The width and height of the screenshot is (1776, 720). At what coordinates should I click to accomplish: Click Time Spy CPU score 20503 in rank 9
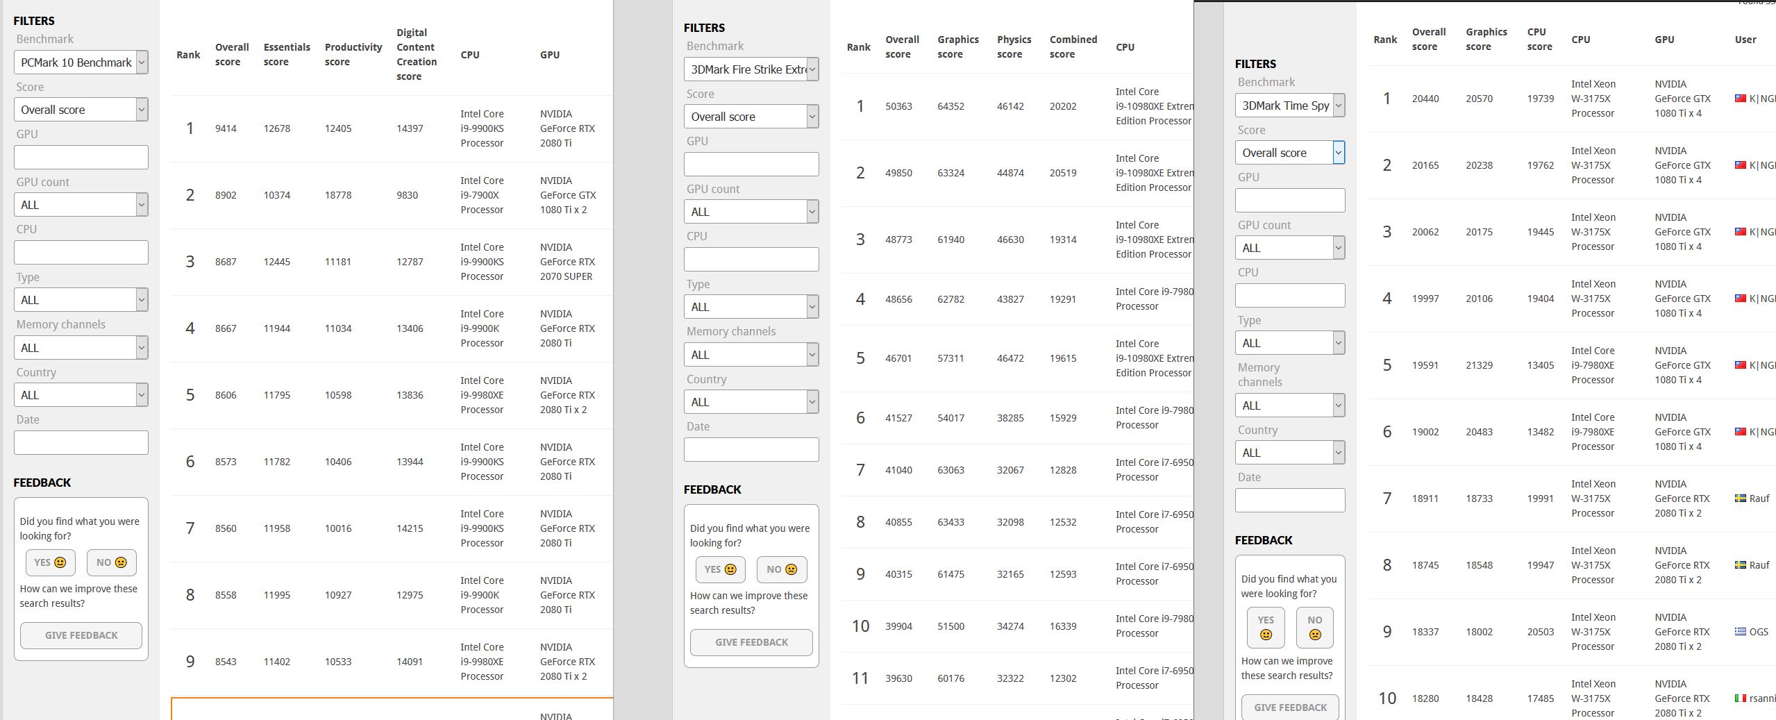(x=1541, y=632)
